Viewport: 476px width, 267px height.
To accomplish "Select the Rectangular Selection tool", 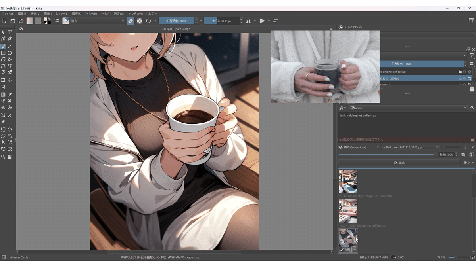I will click(x=3, y=129).
